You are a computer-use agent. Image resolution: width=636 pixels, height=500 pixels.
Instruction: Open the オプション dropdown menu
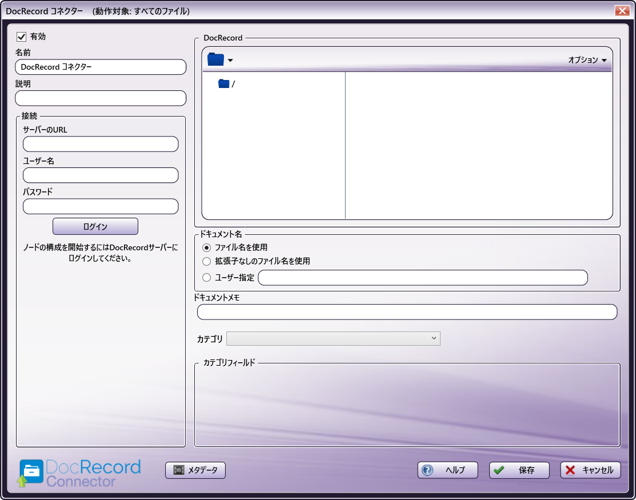click(587, 60)
